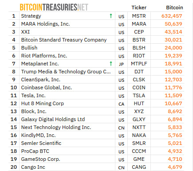This screenshot has width=193, height=171.
Task: Select the MSTR ticker symbol
Action: pos(139,16)
